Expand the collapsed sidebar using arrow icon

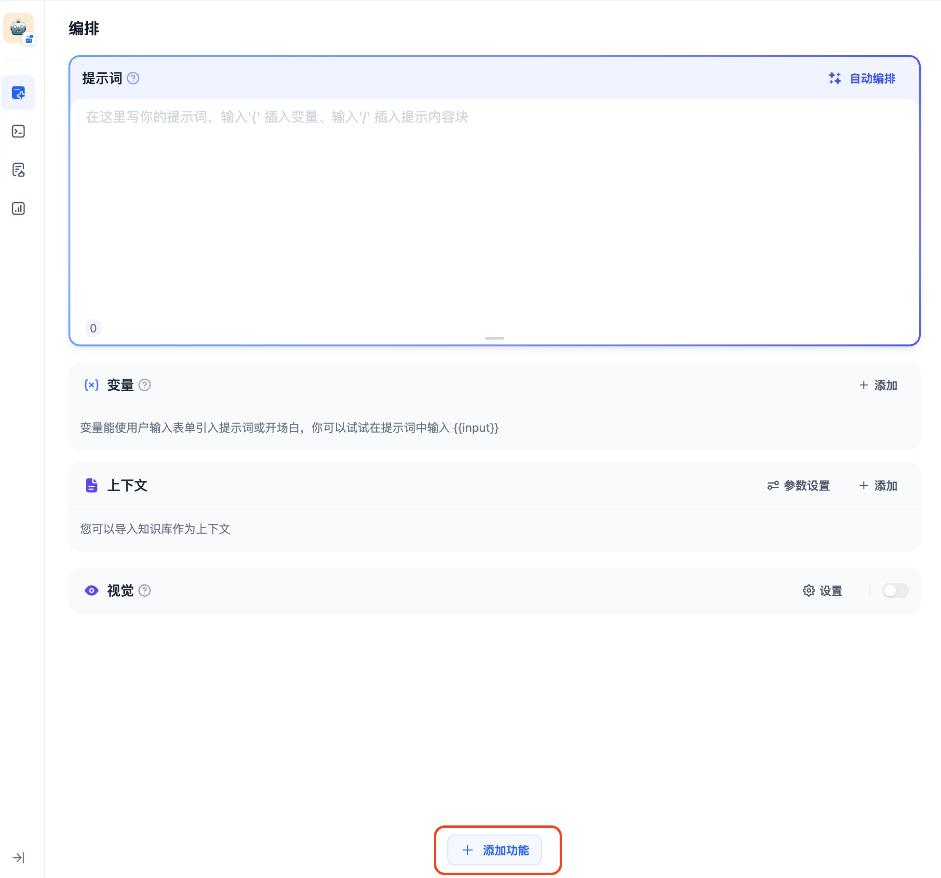pos(18,857)
